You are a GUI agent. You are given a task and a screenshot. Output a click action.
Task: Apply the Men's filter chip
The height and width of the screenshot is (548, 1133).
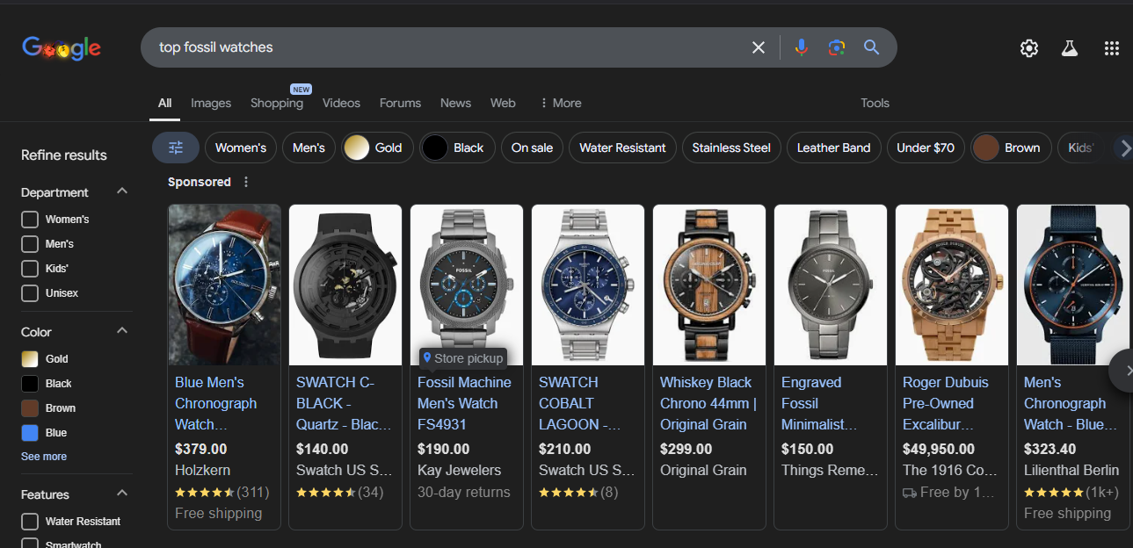[x=309, y=148]
